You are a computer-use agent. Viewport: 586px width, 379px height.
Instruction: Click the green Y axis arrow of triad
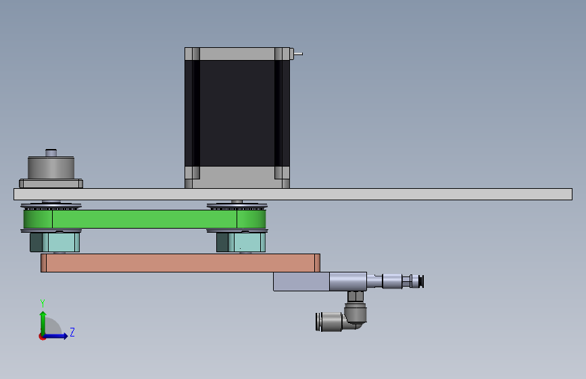click(43, 322)
